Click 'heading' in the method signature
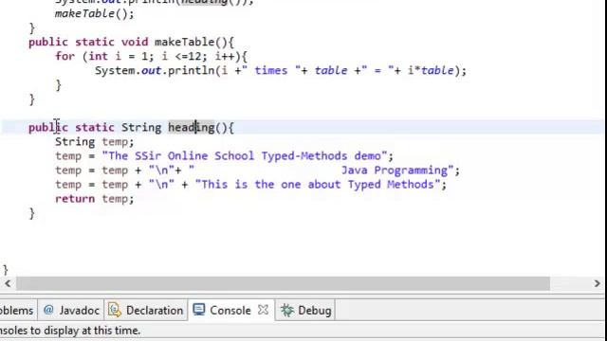The image size is (607, 341). click(x=192, y=127)
